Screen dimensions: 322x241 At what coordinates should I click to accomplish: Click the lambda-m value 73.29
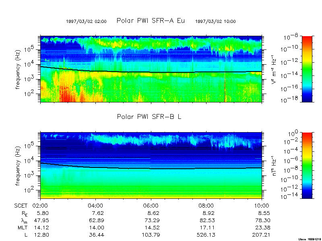151,221
